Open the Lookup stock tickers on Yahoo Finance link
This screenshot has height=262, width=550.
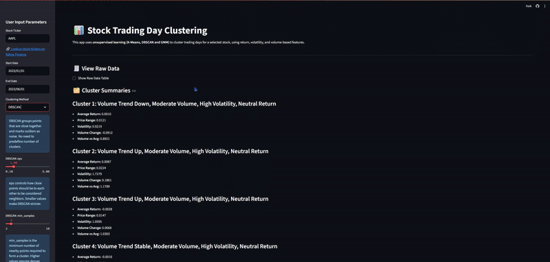click(x=25, y=51)
